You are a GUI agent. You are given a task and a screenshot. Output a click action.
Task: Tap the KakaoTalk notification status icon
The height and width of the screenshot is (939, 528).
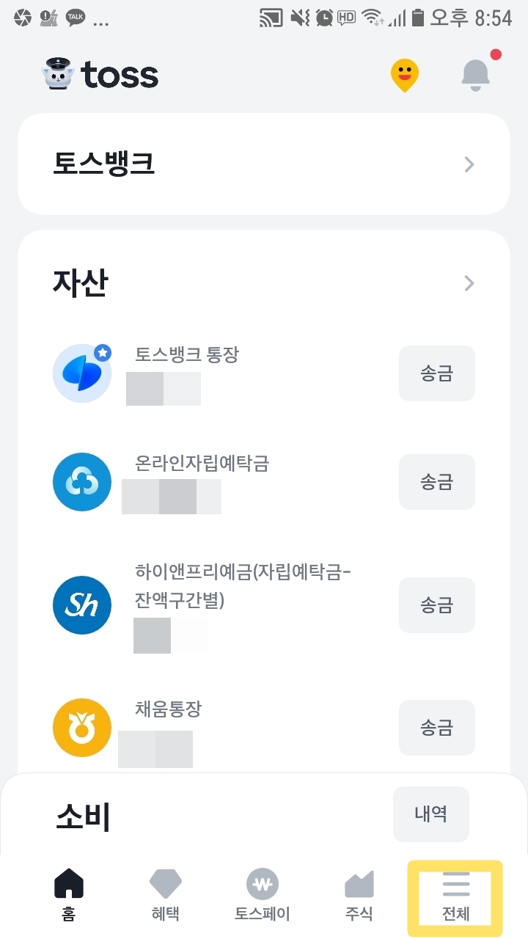[76, 18]
